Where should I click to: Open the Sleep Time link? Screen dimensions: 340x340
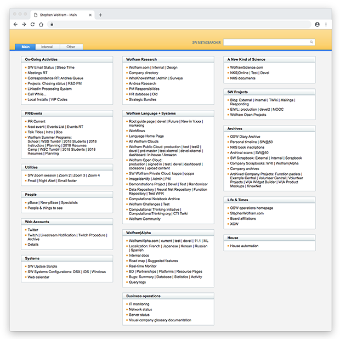(65, 67)
